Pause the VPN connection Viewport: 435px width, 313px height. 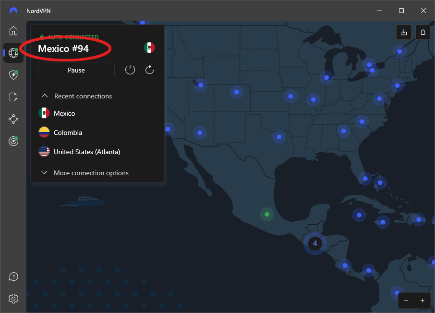pyautogui.click(x=76, y=70)
